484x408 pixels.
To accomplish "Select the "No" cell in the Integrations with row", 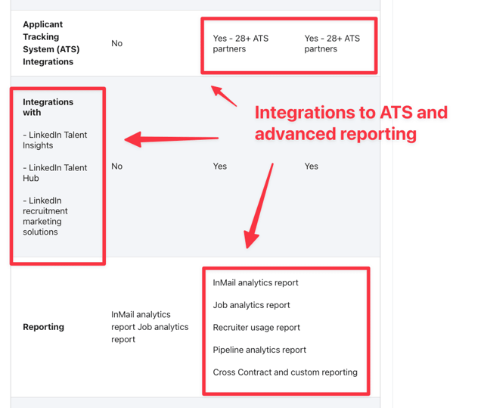I will pos(117,167).
